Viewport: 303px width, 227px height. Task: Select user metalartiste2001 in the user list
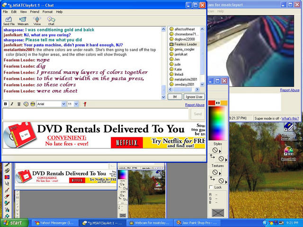(184, 79)
